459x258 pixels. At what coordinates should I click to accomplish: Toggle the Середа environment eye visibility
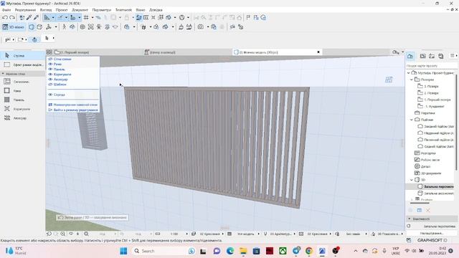click(50, 95)
